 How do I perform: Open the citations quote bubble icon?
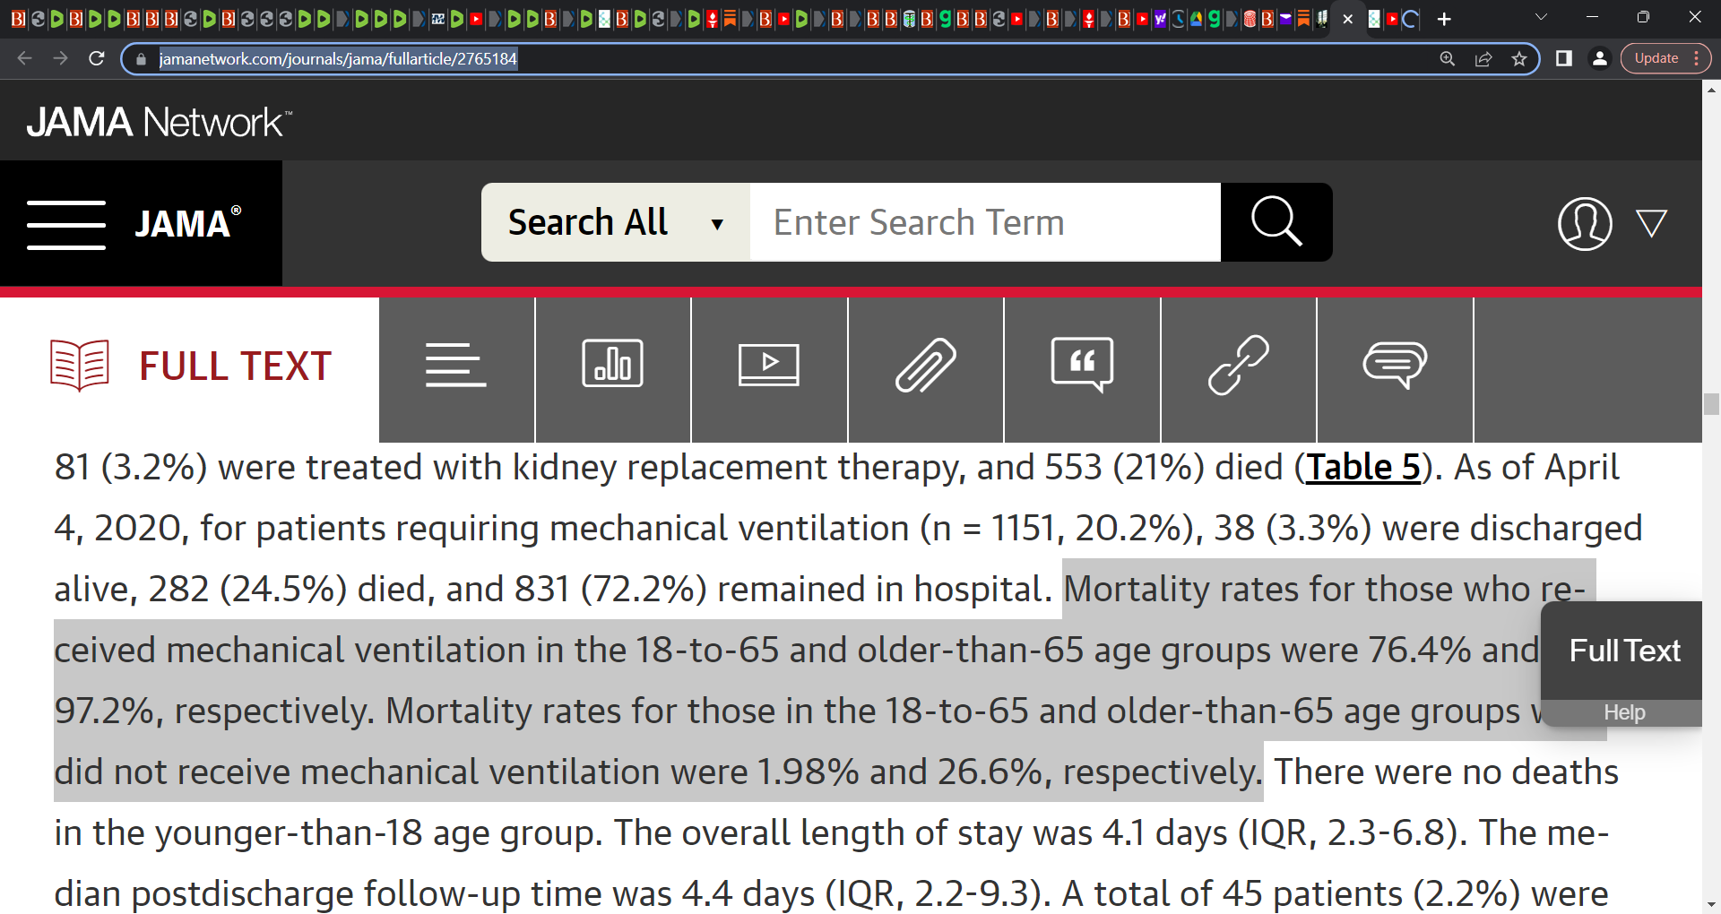pos(1082,366)
